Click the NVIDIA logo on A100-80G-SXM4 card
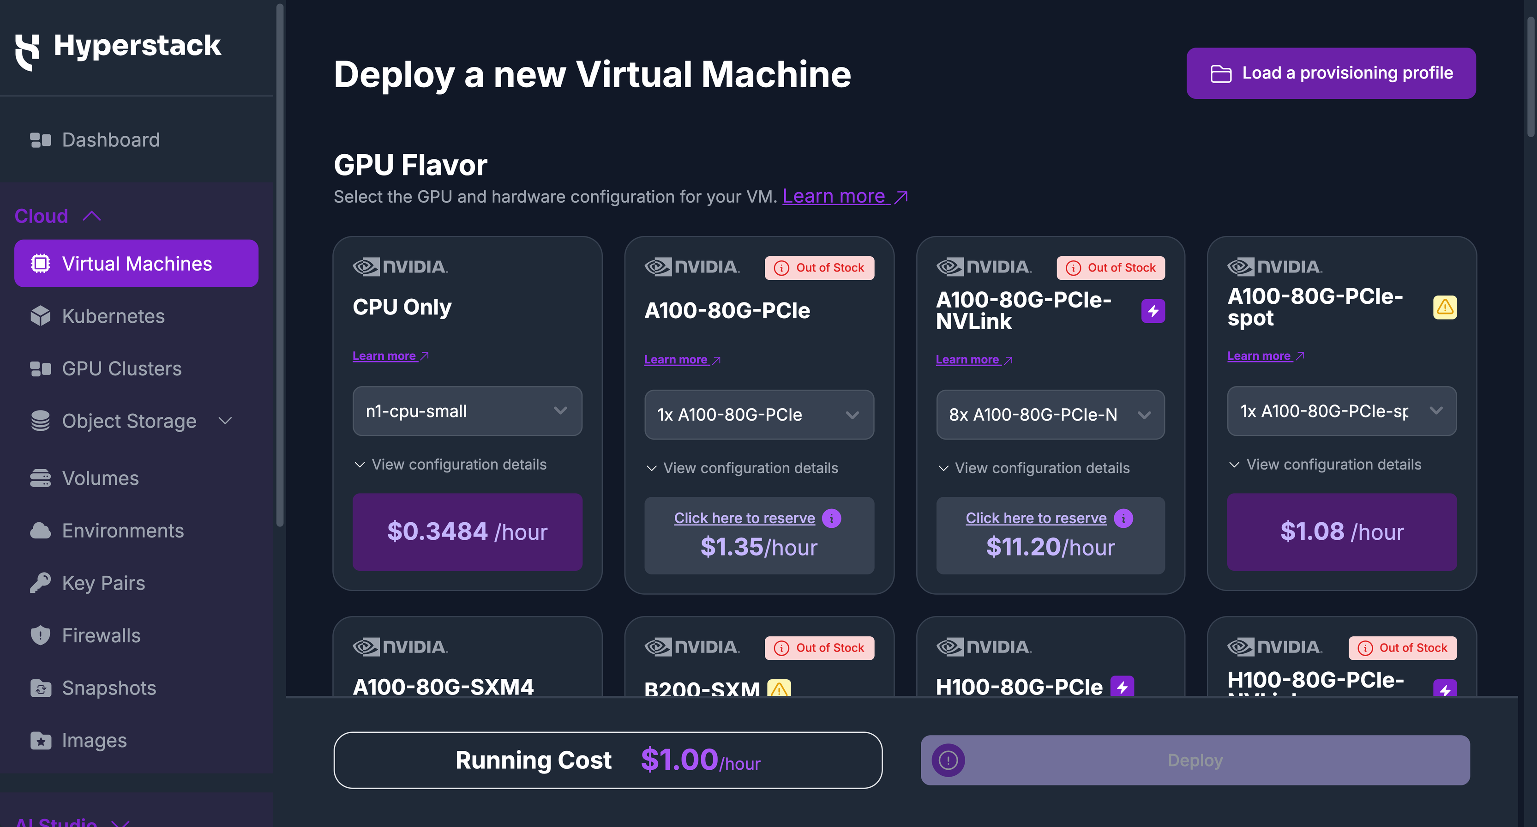Viewport: 1537px width, 827px height. [400, 646]
